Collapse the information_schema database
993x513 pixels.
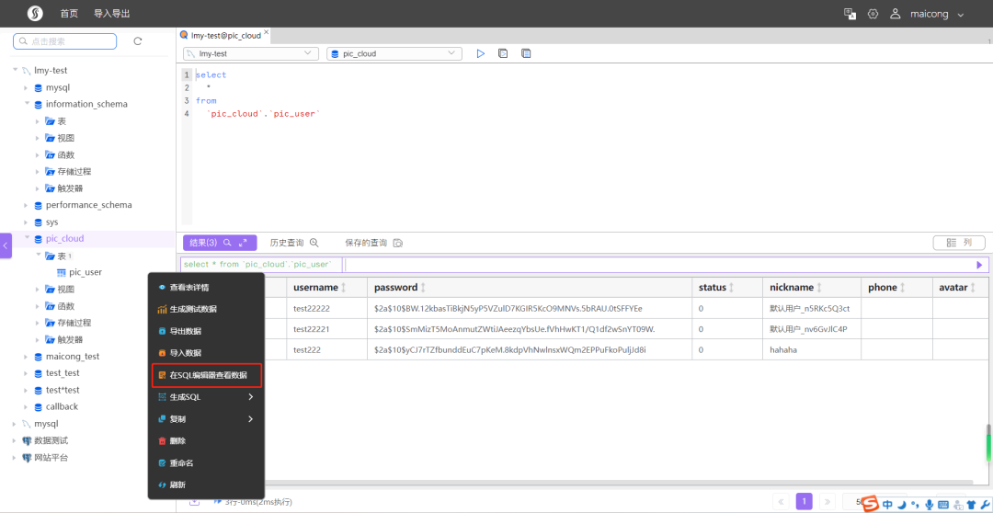pyautogui.click(x=26, y=104)
